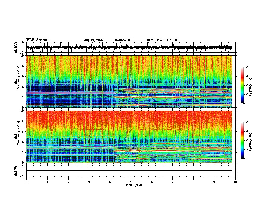Click the color scale bar beside ch.2 spectrogram
This screenshot has height=204, width=265.
[x=242, y=140]
